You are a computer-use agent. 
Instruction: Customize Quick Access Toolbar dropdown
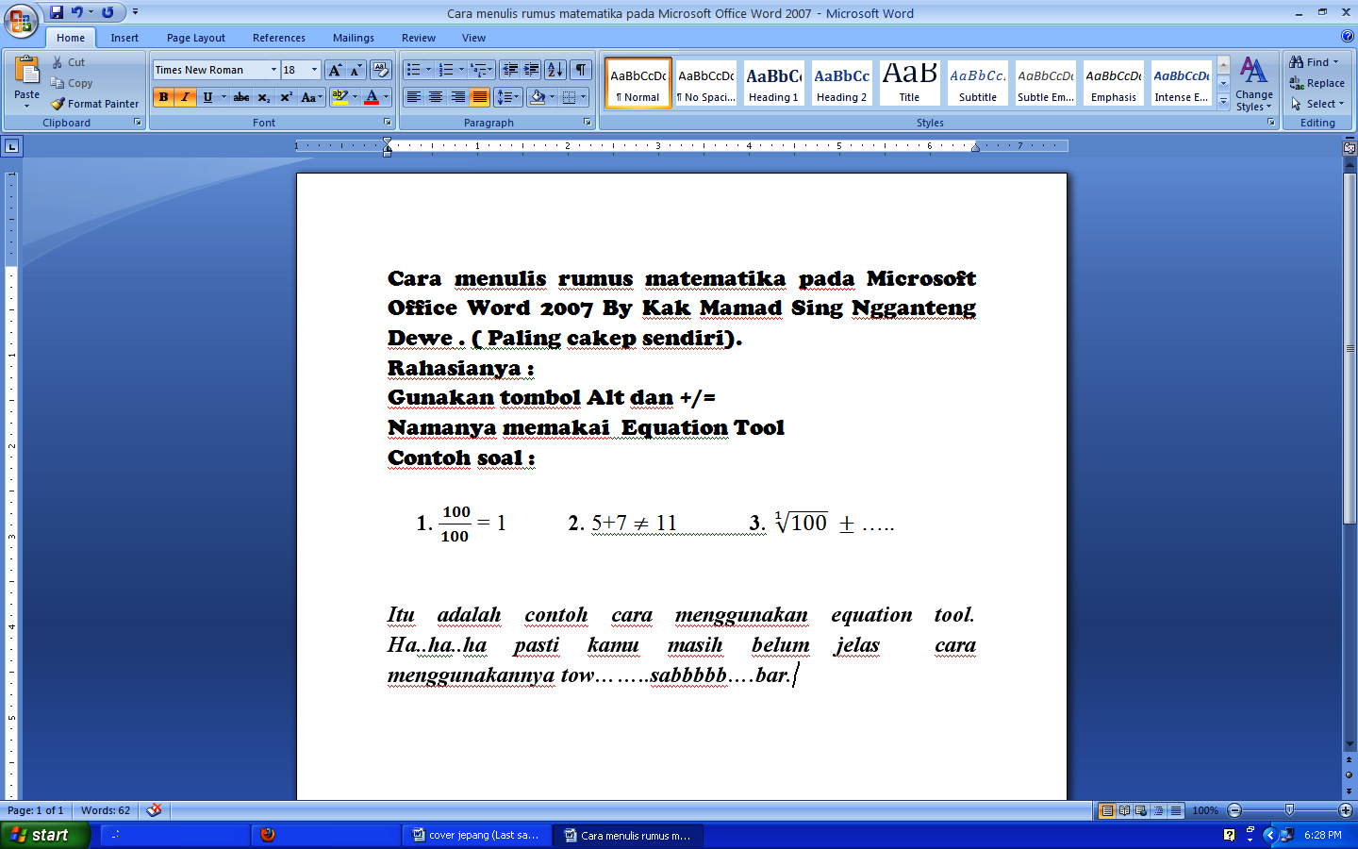[x=135, y=12]
